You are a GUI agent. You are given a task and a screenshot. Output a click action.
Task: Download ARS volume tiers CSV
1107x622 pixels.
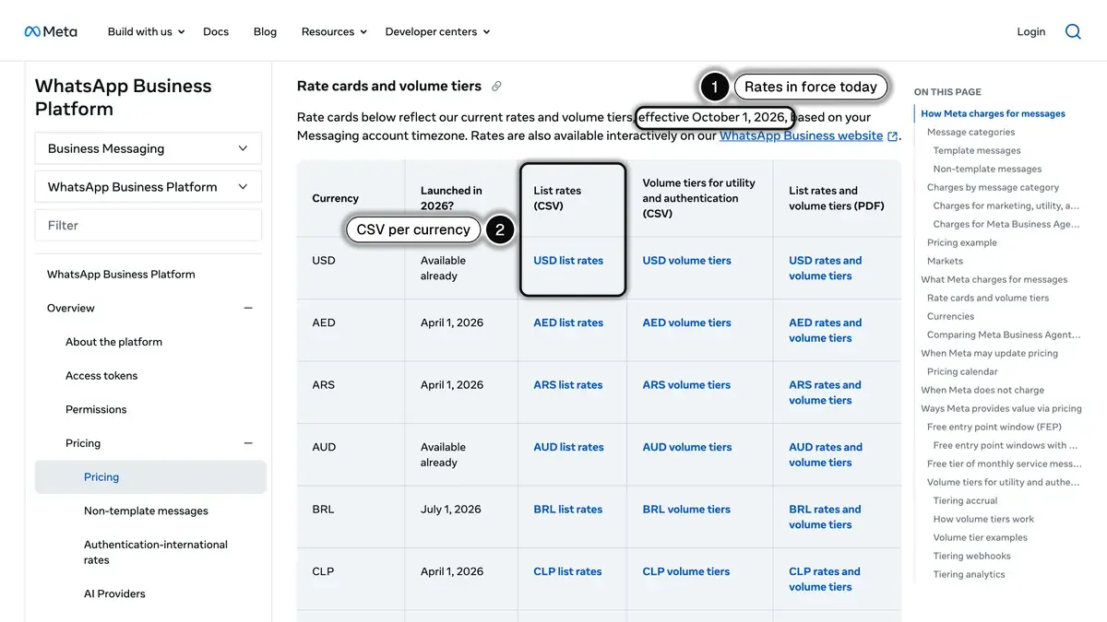pos(686,385)
